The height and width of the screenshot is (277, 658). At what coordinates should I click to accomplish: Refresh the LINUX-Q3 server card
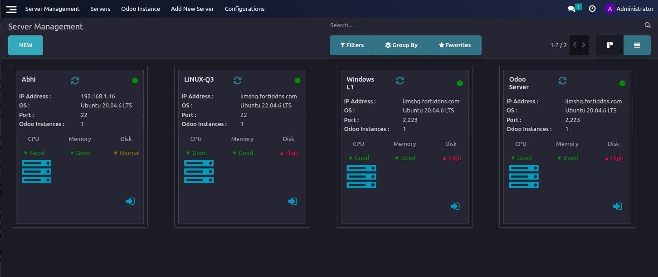pos(238,80)
